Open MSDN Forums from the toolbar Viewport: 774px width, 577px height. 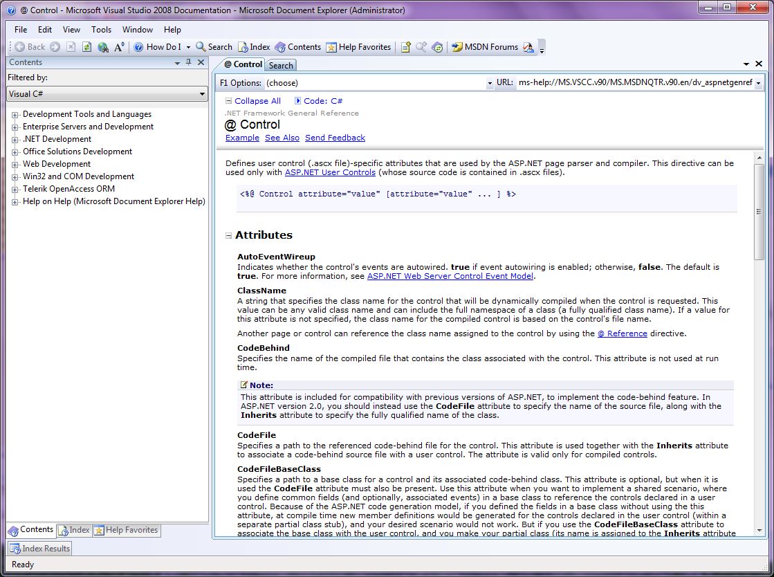pyautogui.click(x=485, y=47)
